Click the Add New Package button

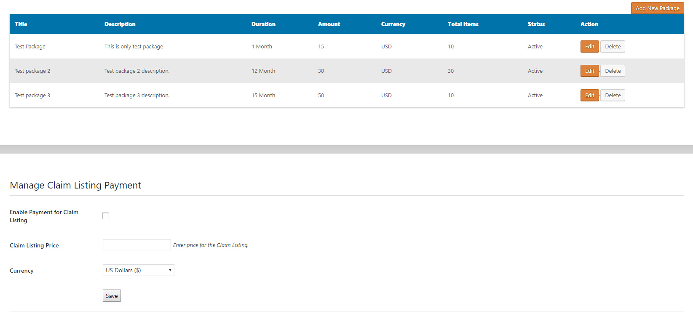[657, 8]
